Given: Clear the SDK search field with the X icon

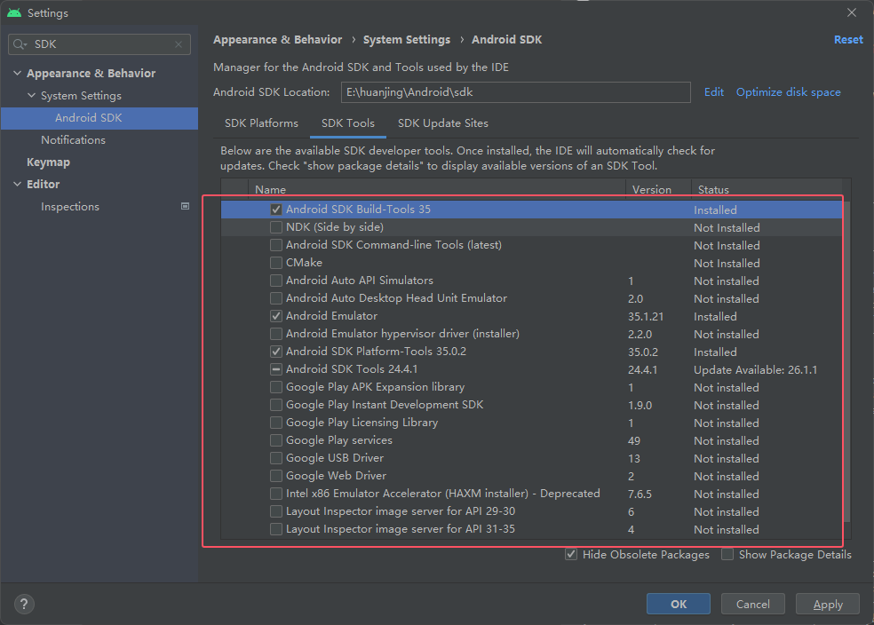Looking at the screenshot, I should click(x=179, y=44).
